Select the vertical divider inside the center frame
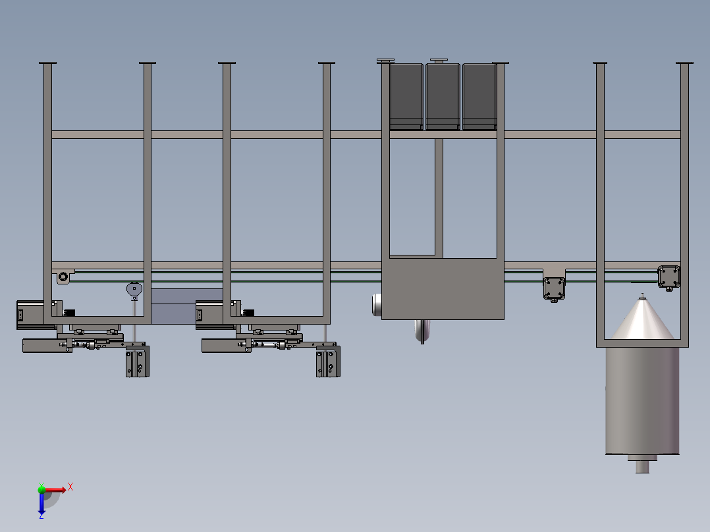Viewport: 710px width, 532px height. click(439, 198)
